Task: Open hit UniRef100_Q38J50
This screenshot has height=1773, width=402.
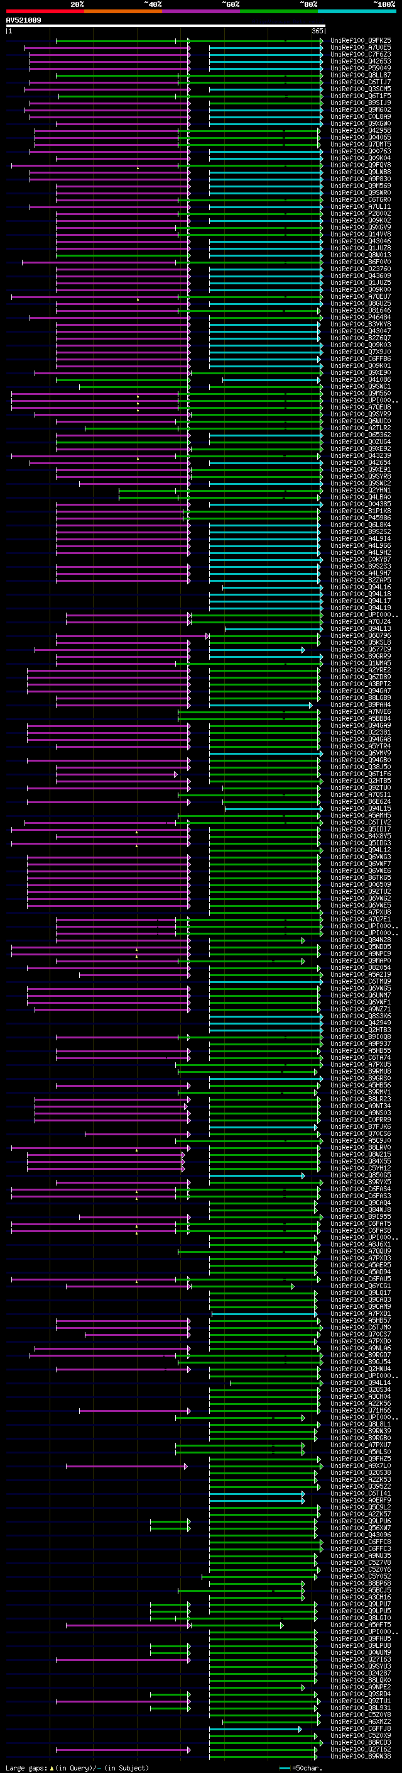Action: (361, 767)
